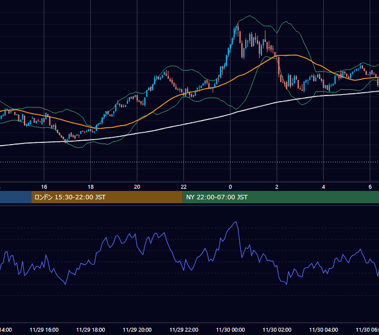Screen dimensions: 379x335
Task: Click hour label 0 on the chart axis
Action: point(230,187)
